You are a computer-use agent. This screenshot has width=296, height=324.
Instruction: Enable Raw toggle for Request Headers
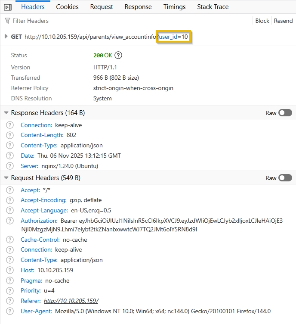[x=285, y=178]
